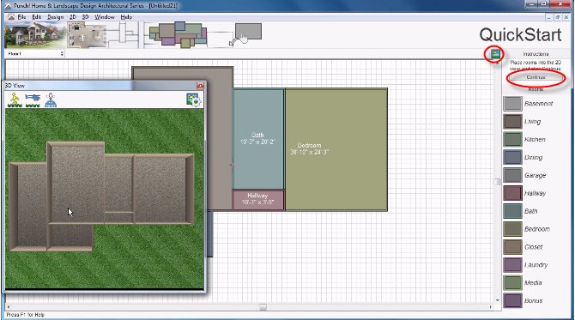This screenshot has width=575, height=320.
Task: Select the Bath room in the plan
Action: [x=258, y=139]
